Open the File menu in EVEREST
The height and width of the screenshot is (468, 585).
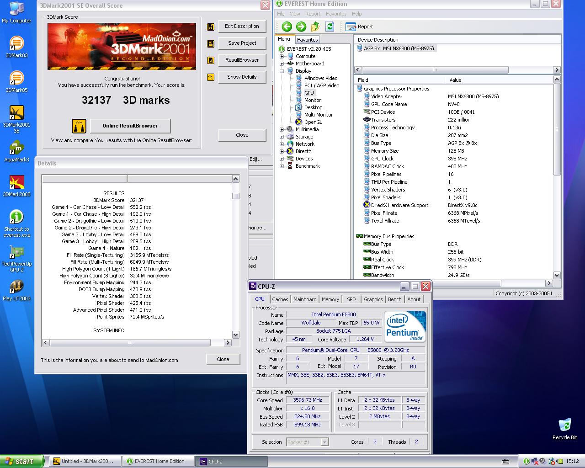point(281,14)
